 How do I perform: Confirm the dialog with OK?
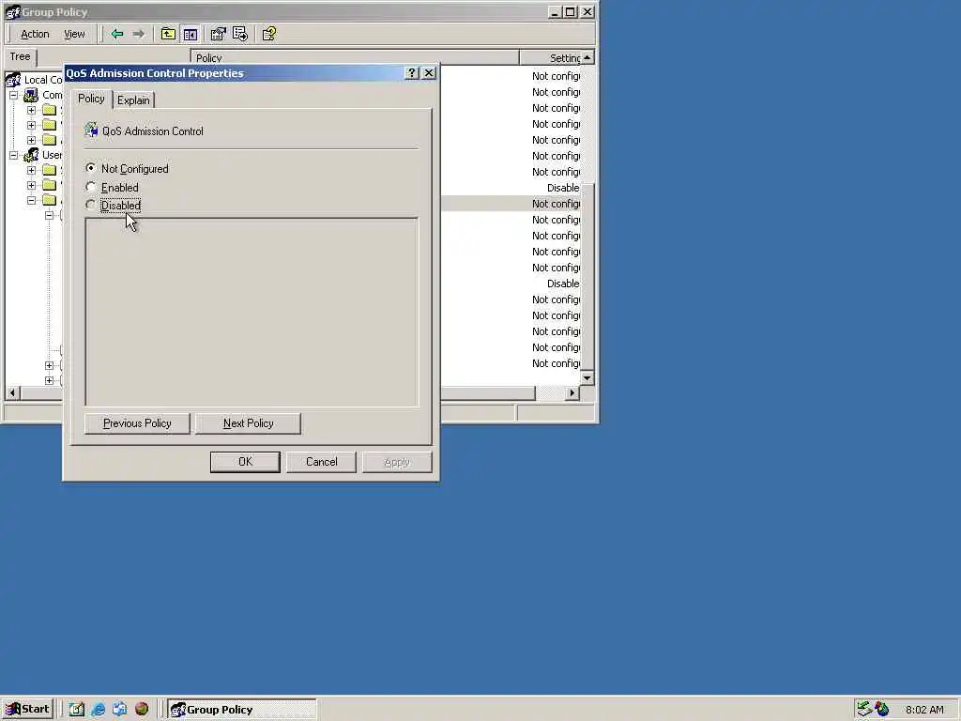click(x=245, y=462)
